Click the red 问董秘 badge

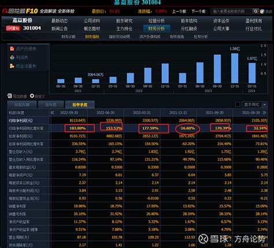[x=13, y=28]
